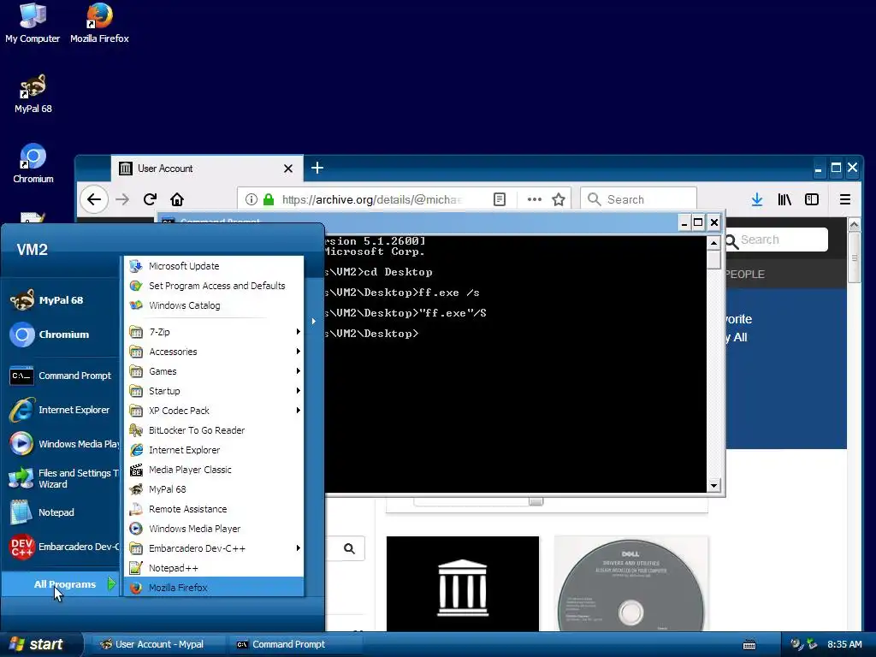Screen dimensions: 876x657
Task: Click the green padlock security icon
Action: [x=269, y=199]
